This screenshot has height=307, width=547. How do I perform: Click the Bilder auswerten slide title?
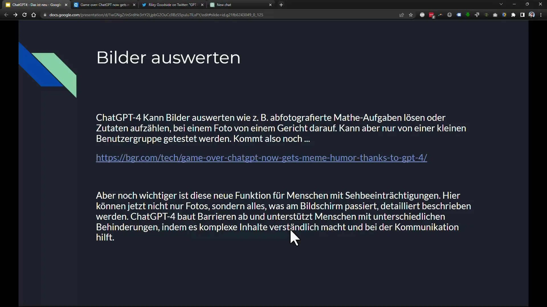(168, 58)
